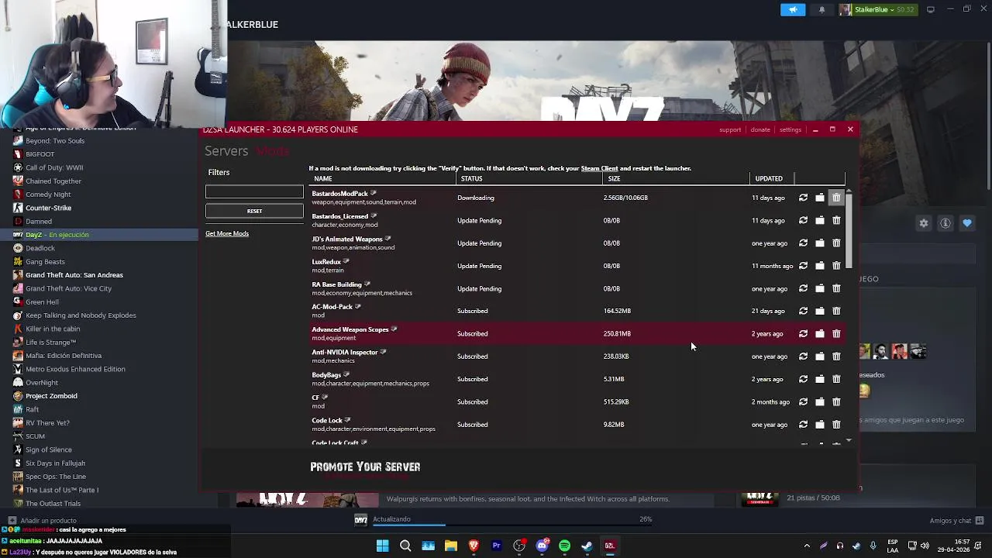This screenshot has height=558, width=992.
Task: Open the Bastardos_Licensed mod folder
Action: pyautogui.click(x=820, y=221)
